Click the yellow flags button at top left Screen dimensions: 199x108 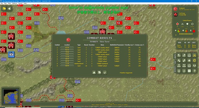(4, 9)
